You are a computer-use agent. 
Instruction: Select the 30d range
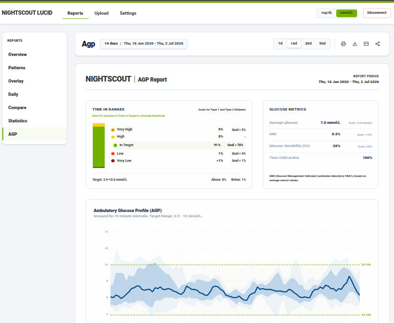pyautogui.click(x=308, y=44)
